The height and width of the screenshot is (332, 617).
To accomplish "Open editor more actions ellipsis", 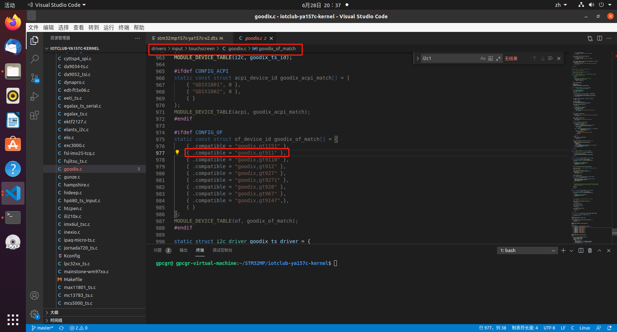I will (609, 38).
